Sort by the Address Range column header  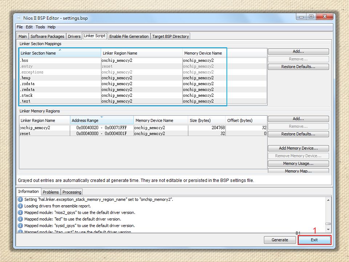102,120
